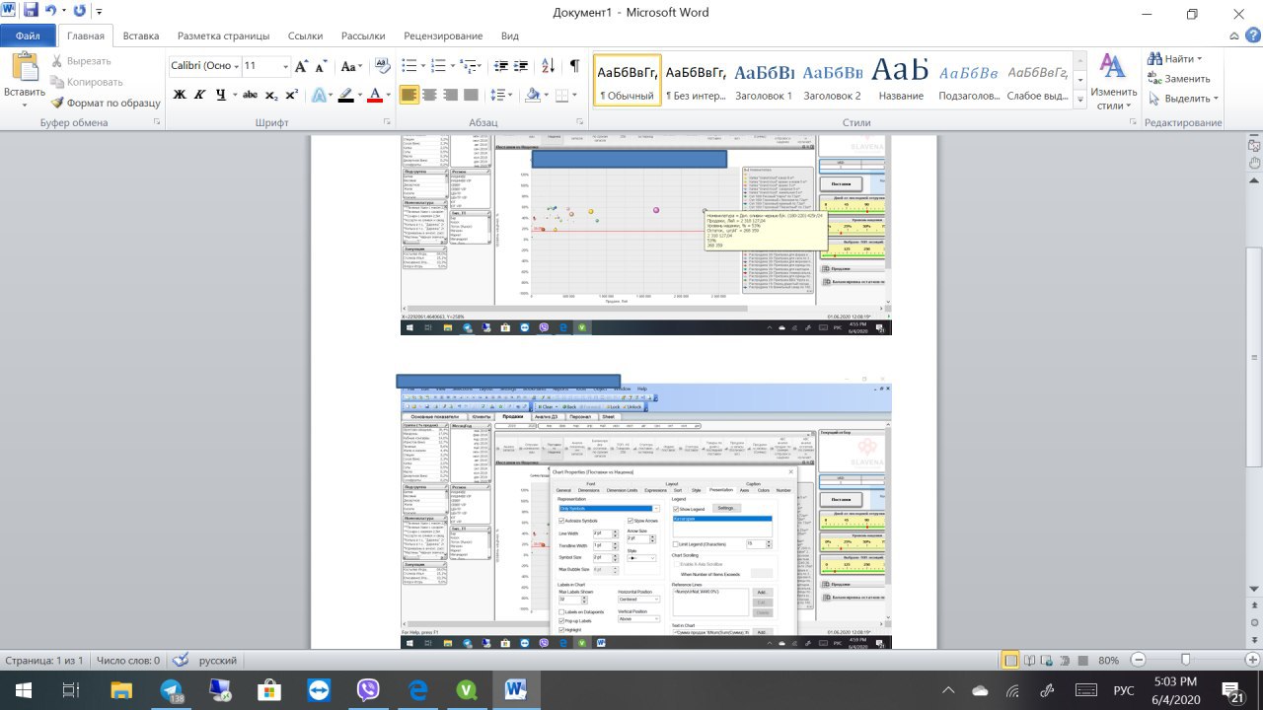Click the Word Help question mark icon
This screenshot has height=710, width=1263.
click(1251, 35)
